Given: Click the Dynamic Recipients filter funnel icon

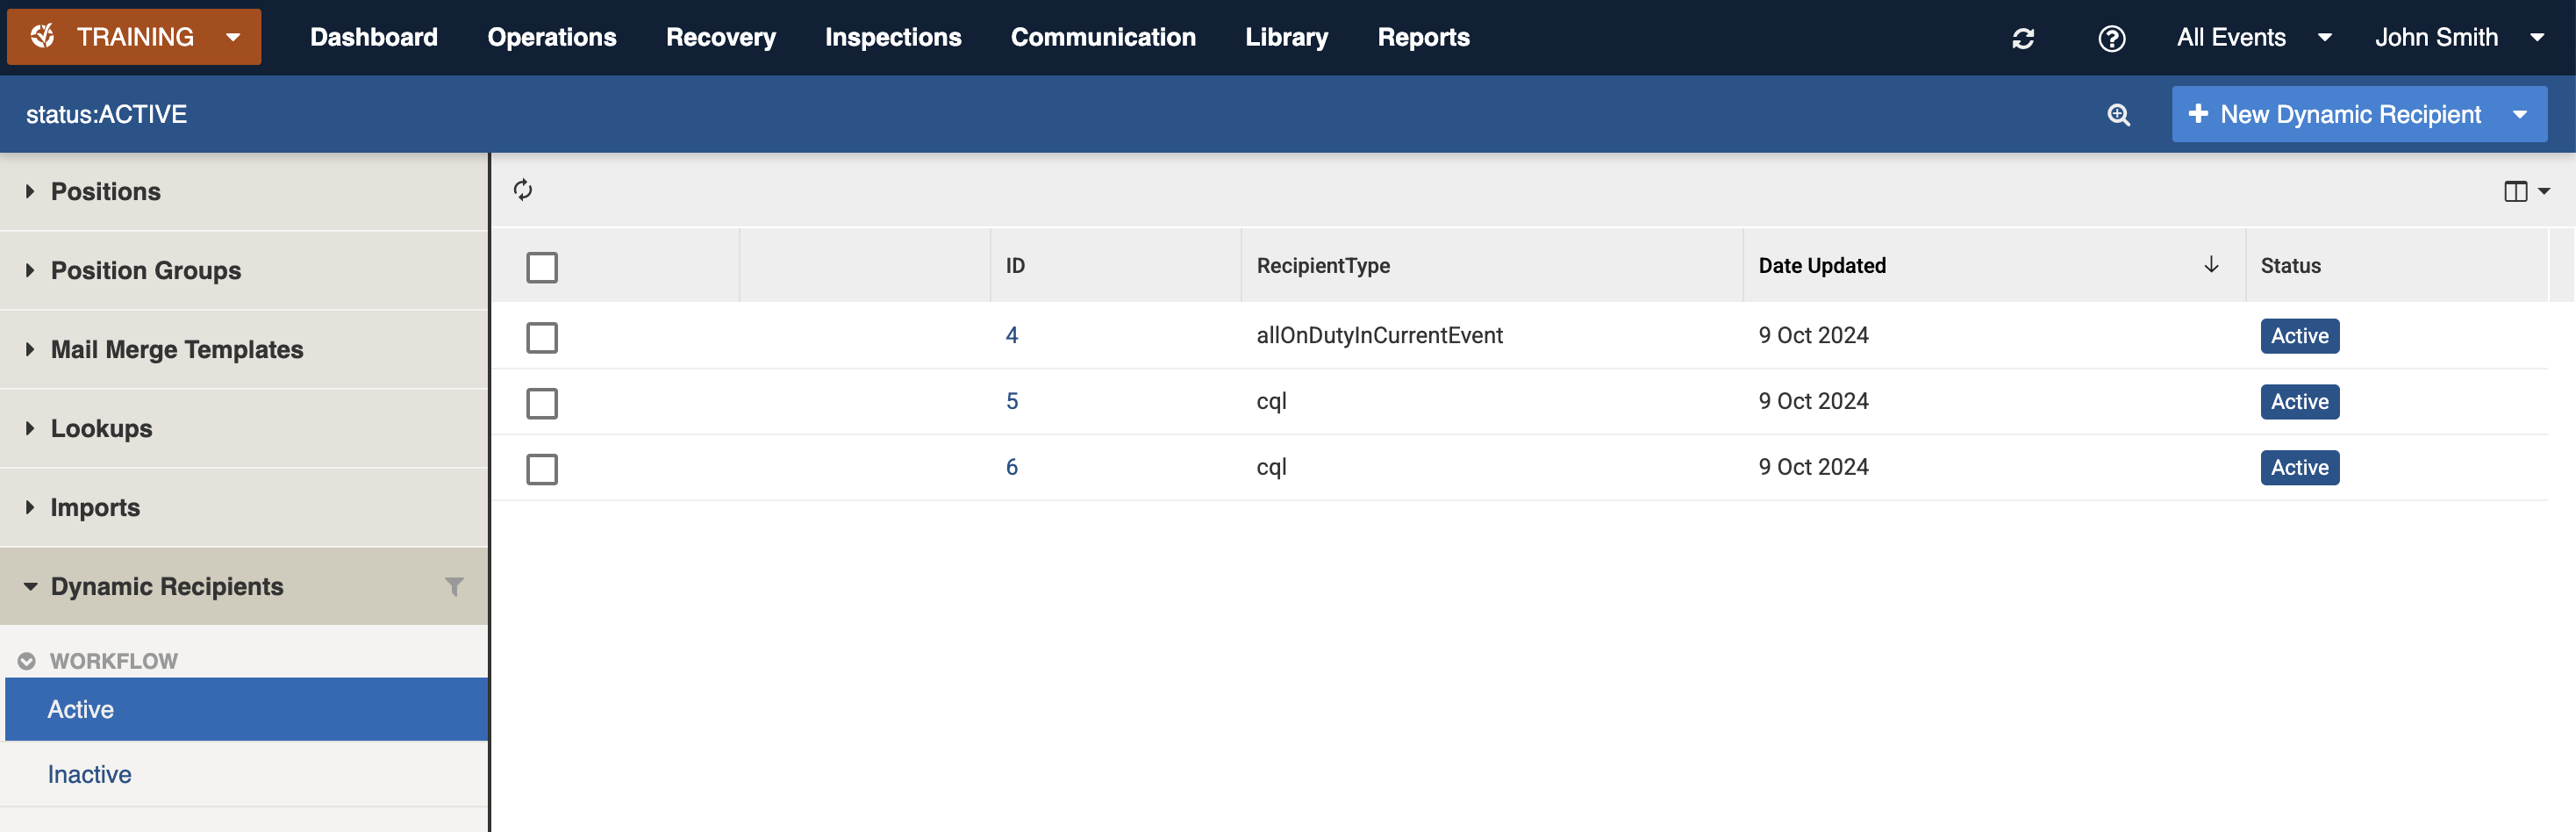Looking at the screenshot, I should [x=454, y=587].
